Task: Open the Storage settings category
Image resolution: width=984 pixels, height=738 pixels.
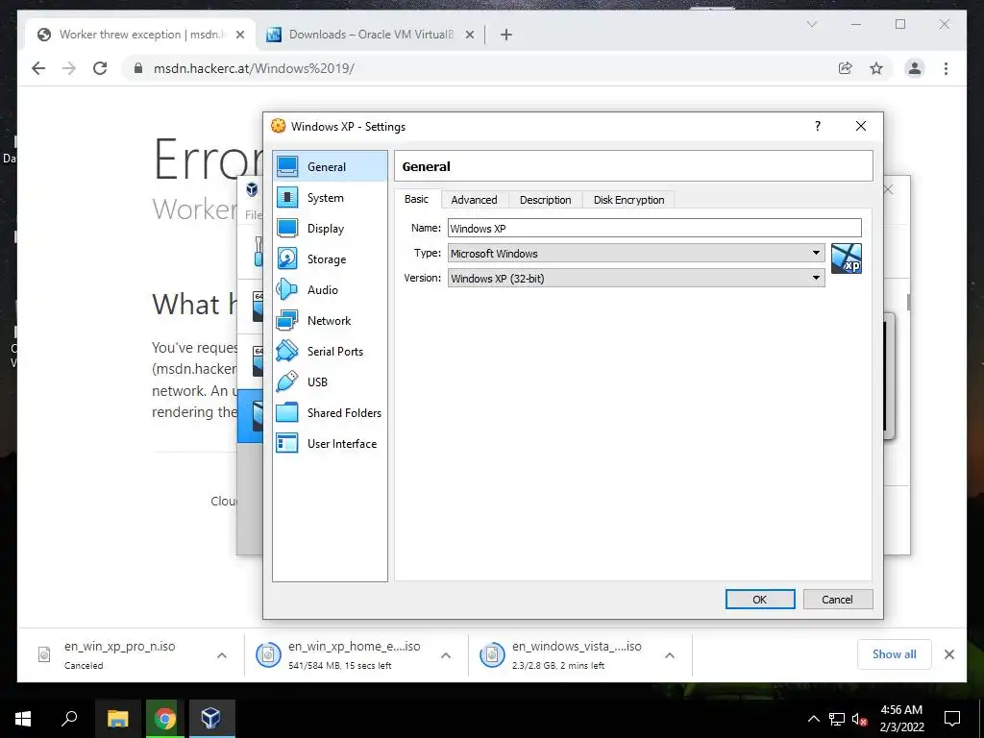Action: coord(331,259)
